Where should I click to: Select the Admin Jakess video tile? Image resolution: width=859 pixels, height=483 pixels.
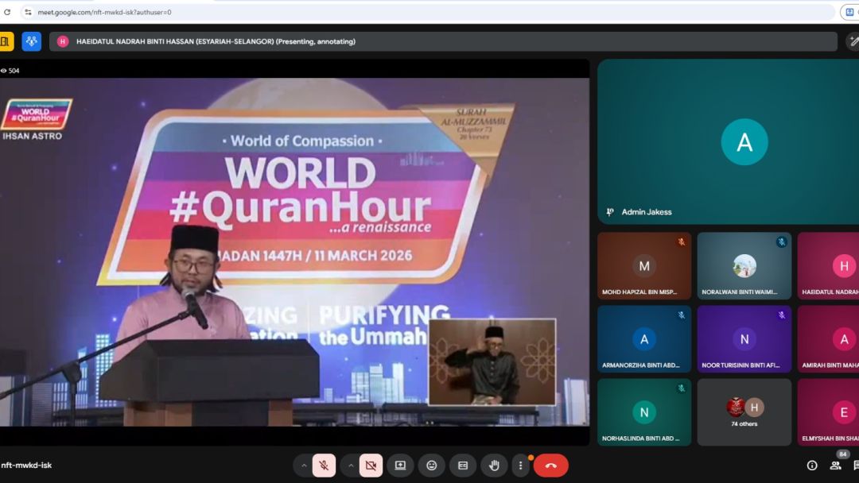[728, 141]
